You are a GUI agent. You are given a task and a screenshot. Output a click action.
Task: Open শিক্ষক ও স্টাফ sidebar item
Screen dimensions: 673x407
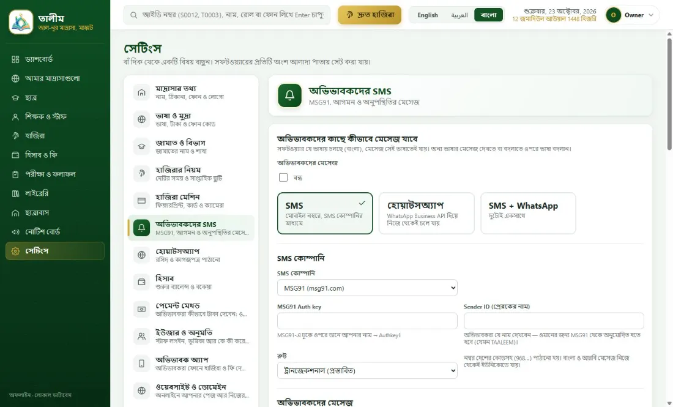point(55,117)
